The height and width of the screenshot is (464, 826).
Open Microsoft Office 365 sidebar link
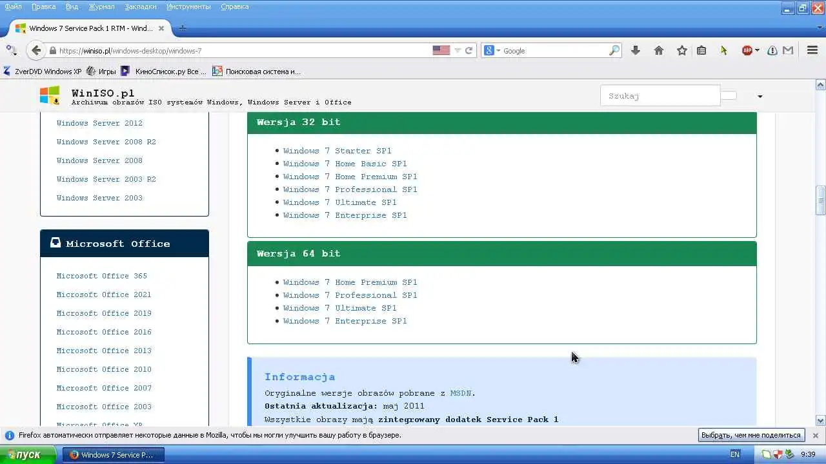(102, 276)
